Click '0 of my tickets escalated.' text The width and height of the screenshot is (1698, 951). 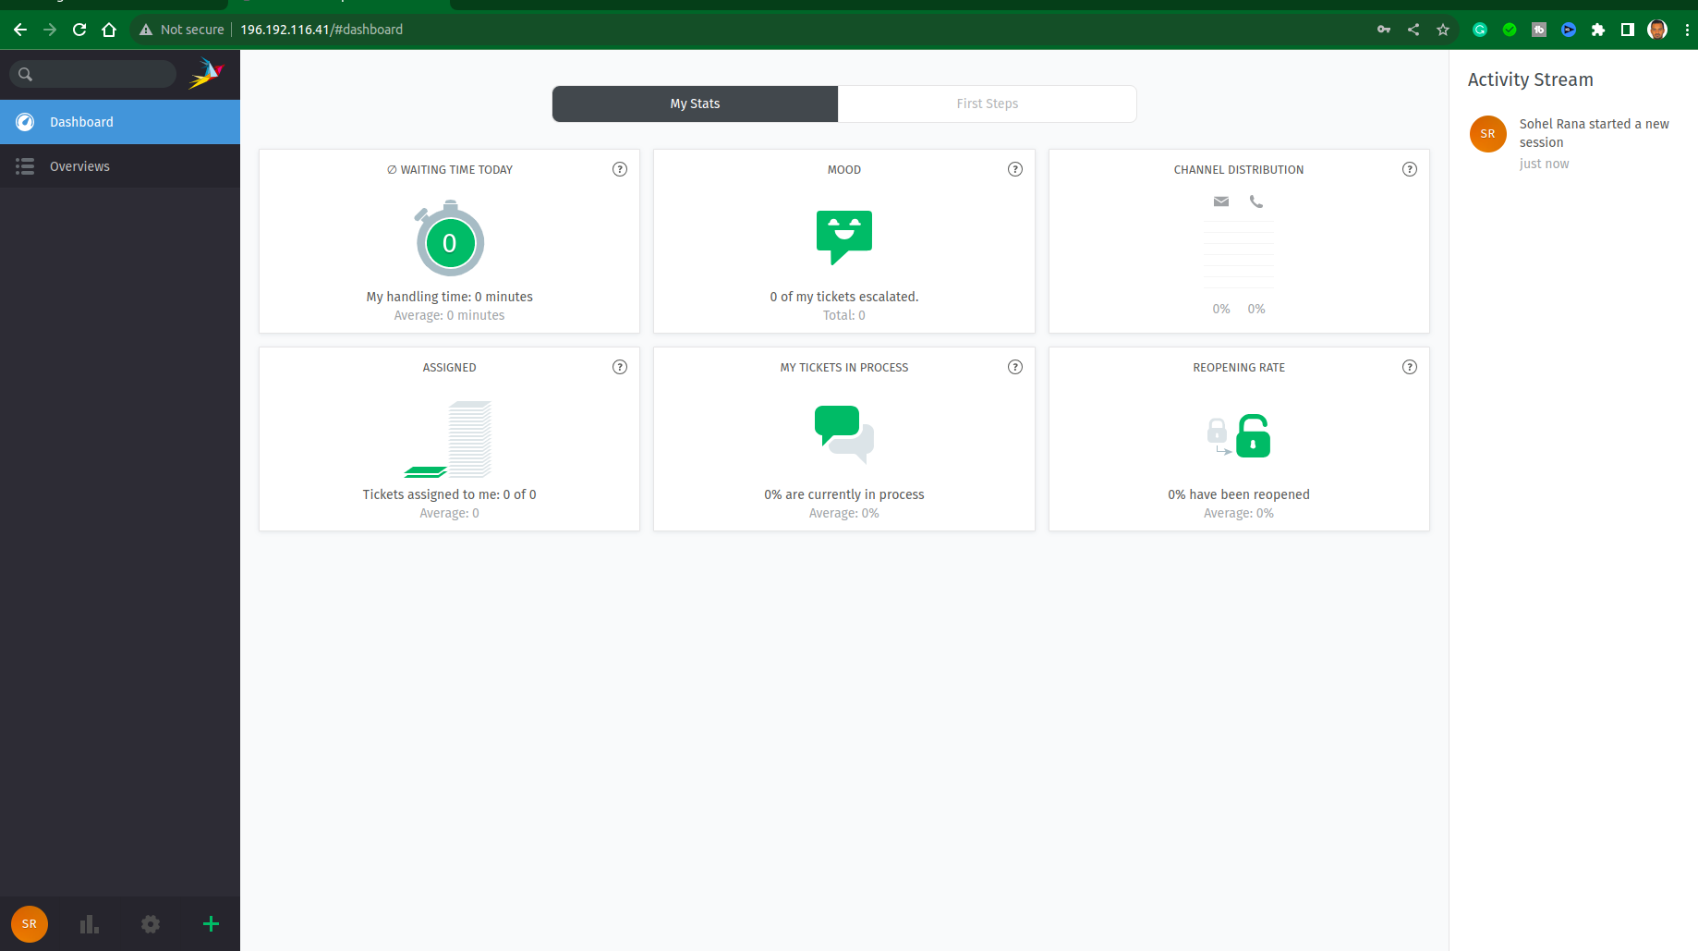[x=844, y=297]
